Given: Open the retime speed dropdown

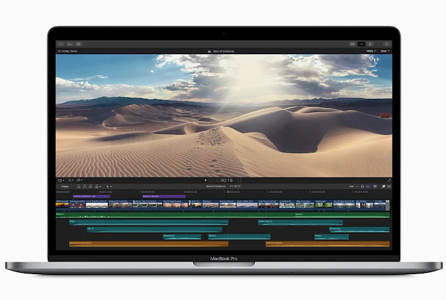Looking at the screenshot, I should (79, 180).
